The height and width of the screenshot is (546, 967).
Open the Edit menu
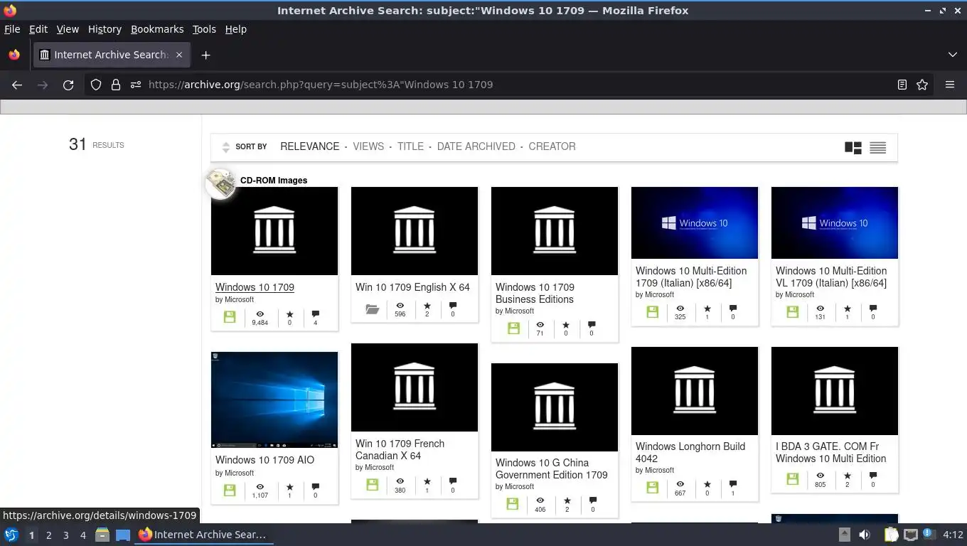38,29
